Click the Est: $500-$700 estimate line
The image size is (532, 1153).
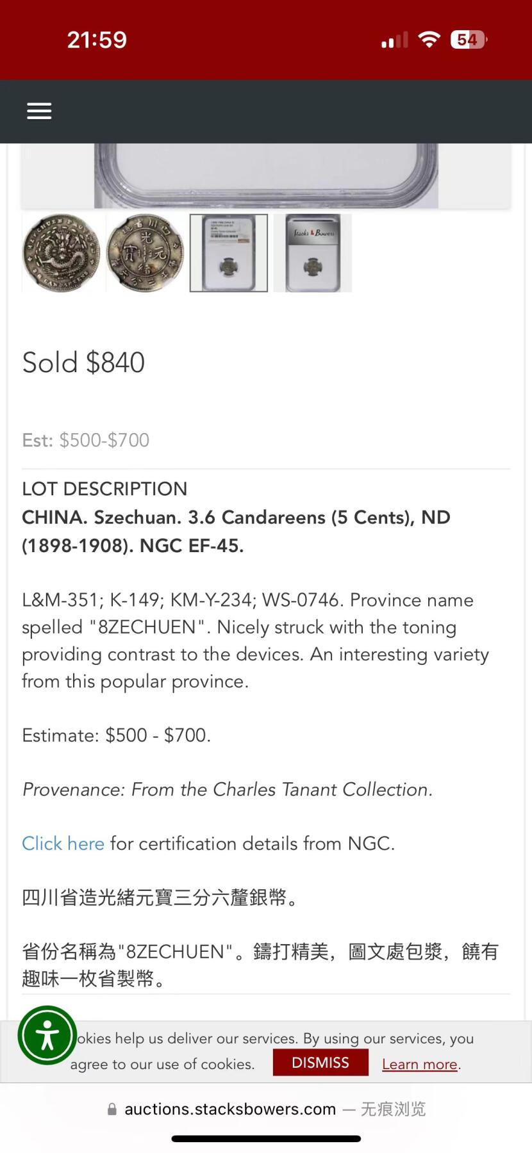(x=85, y=440)
